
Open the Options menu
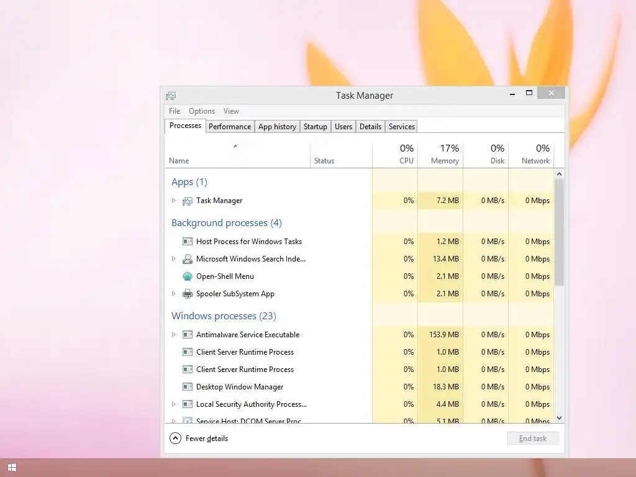(x=202, y=111)
